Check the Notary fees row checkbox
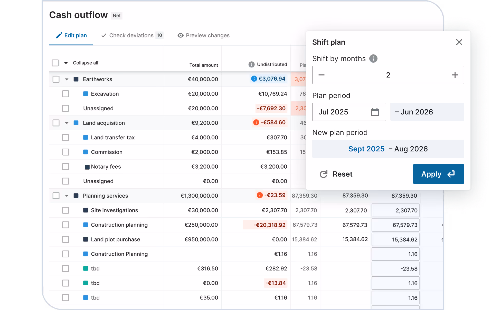 pos(66,167)
